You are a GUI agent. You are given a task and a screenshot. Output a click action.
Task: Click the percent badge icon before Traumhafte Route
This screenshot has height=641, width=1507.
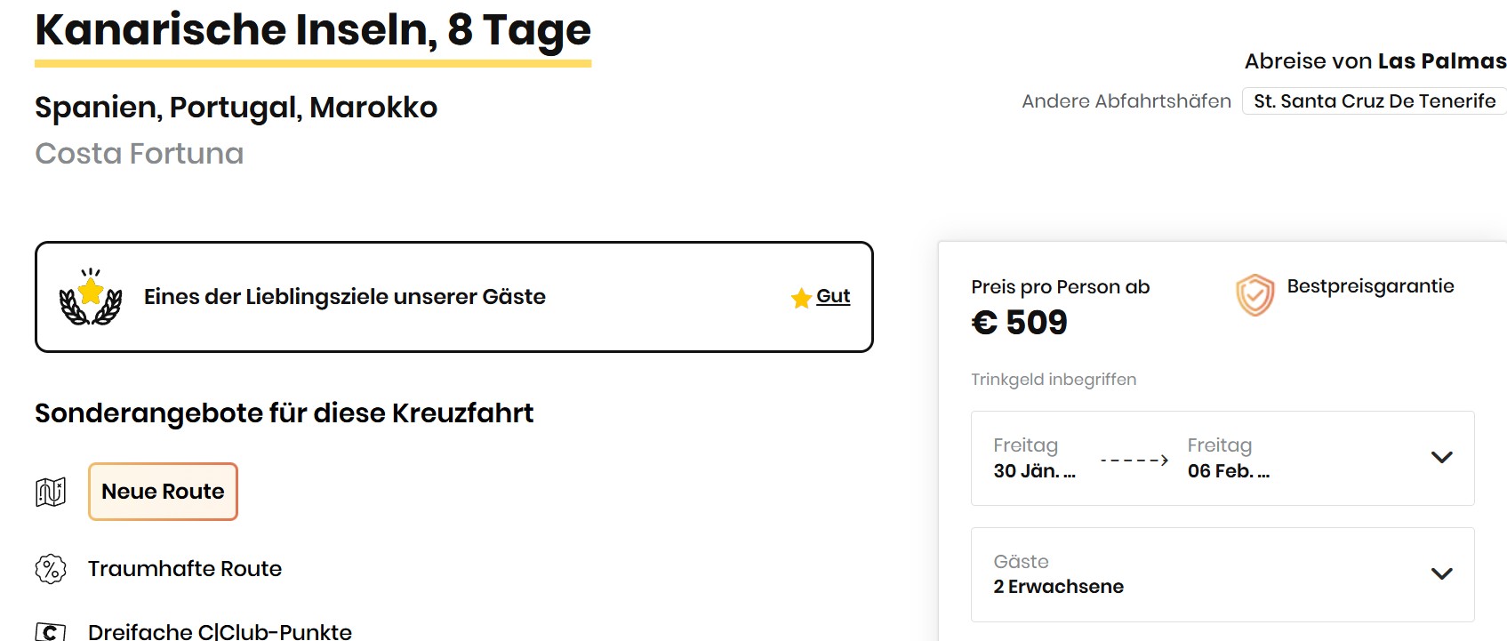click(x=51, y=568)
